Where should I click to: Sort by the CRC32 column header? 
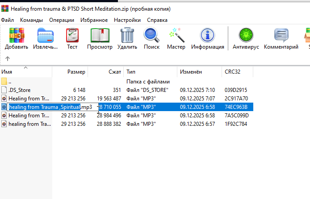pyautogui.click(x=238, y=72)
